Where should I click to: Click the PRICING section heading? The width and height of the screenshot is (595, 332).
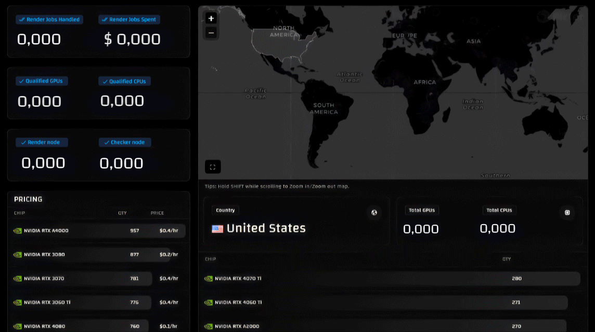28,199
